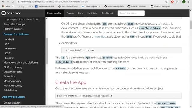Screen dimensions: 192x108
Task: Bookmark this page with star icon
Action: click(166, 2)
